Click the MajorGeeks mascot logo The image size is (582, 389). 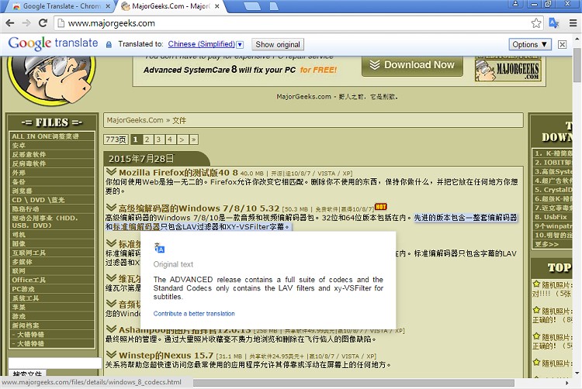51,80
